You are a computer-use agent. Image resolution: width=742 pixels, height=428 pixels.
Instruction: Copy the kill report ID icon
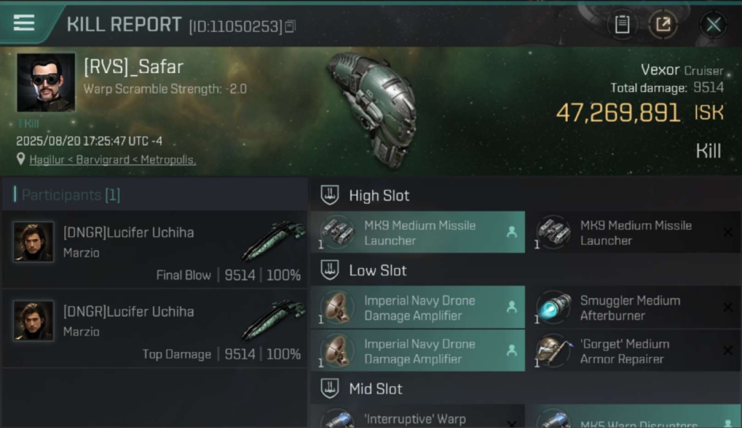[x=290, y=26]
